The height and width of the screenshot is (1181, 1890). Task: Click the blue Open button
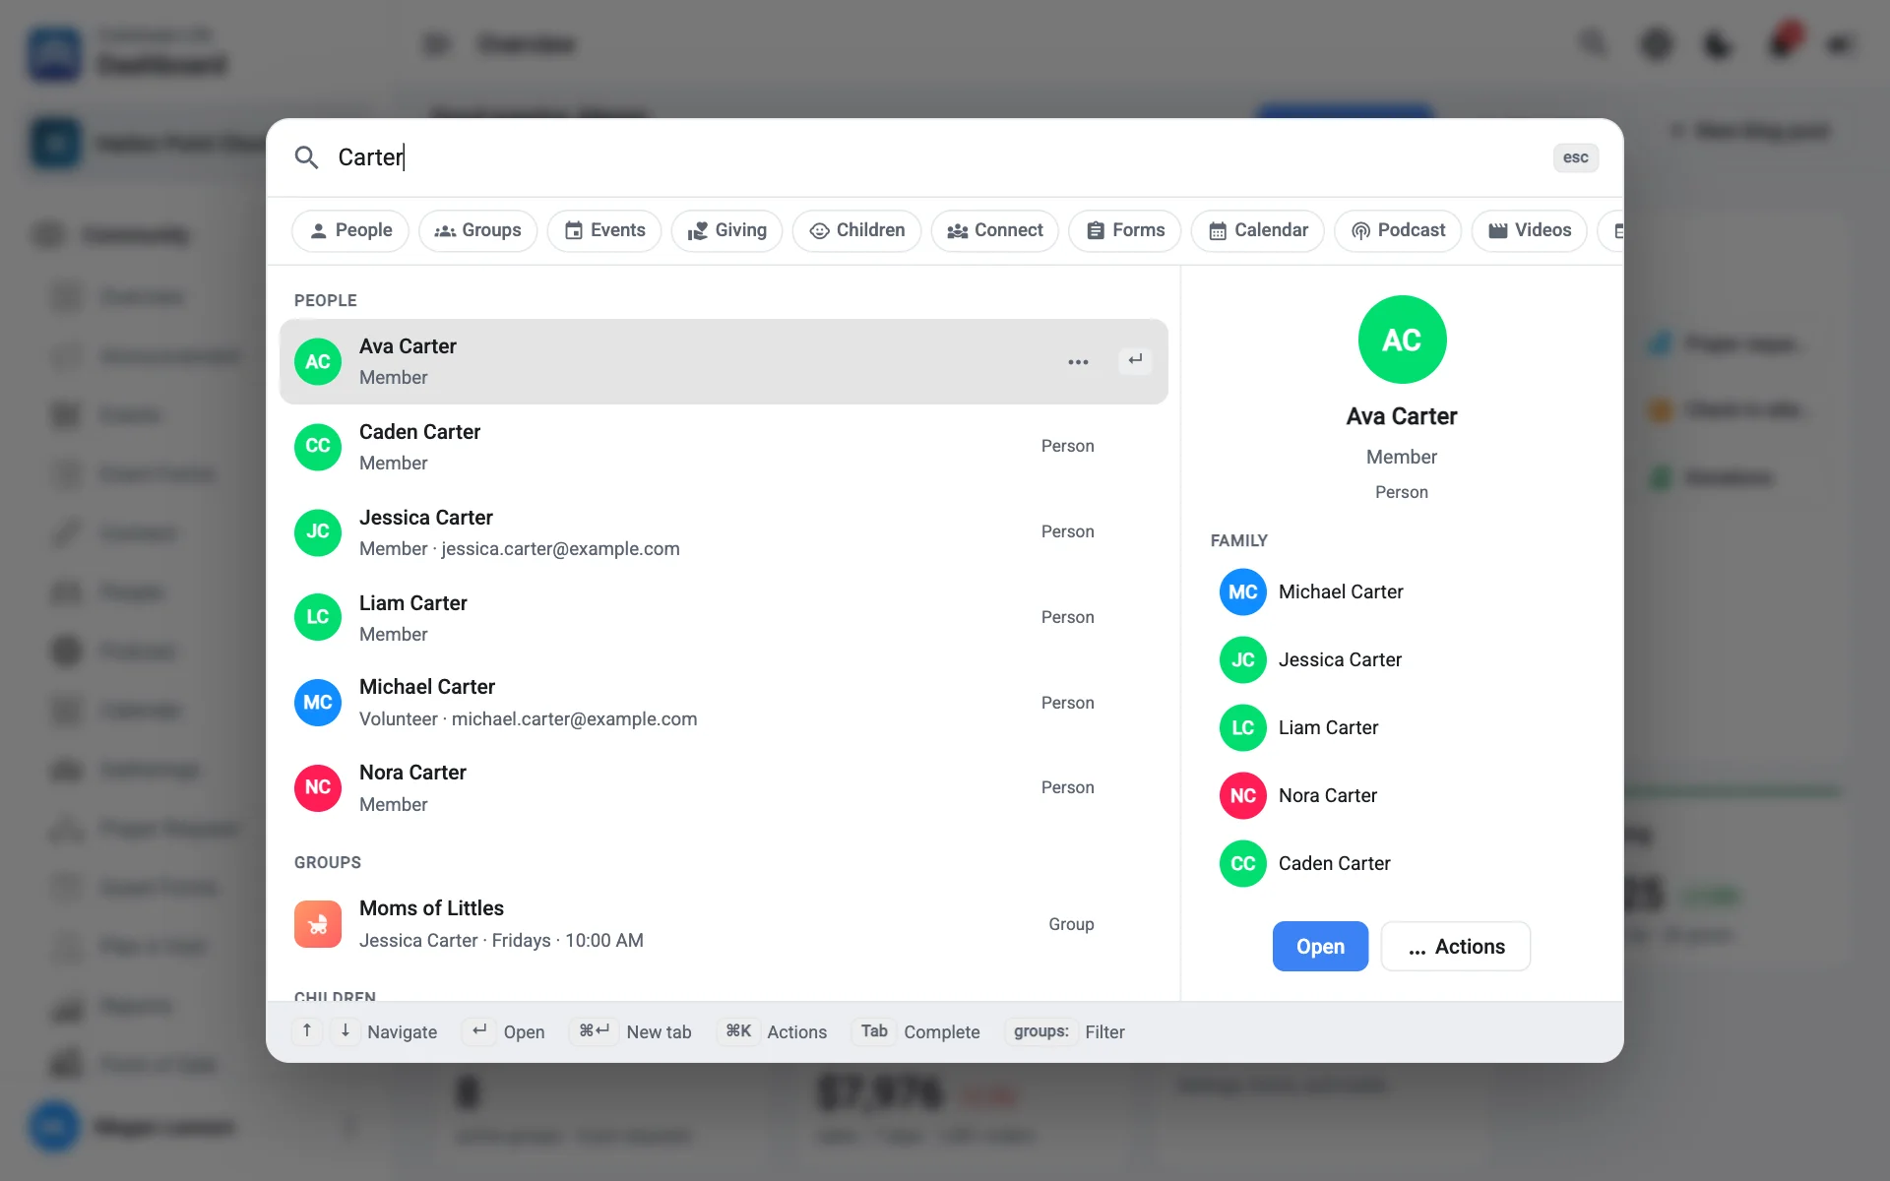point(1320,946)
